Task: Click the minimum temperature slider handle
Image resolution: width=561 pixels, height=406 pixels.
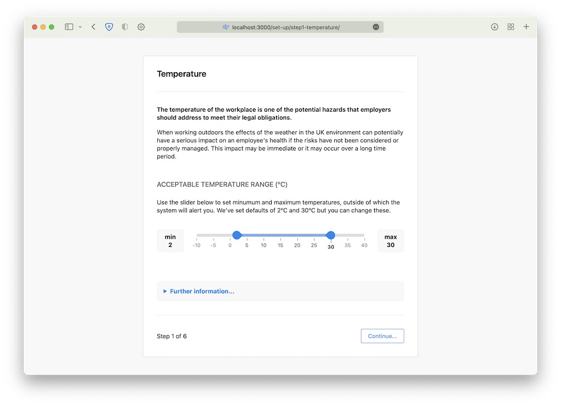Action: click(237, 235)
